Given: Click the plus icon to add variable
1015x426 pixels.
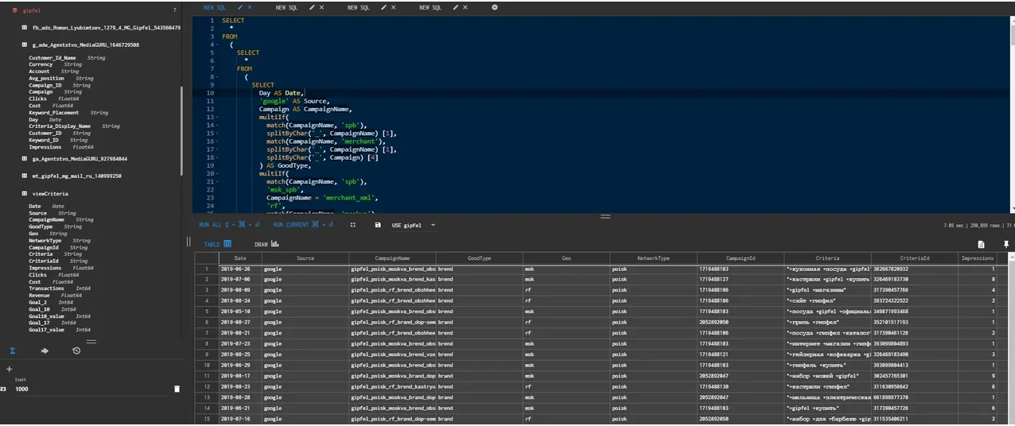Looking at the screenshot, I should (x=10, y=369).
